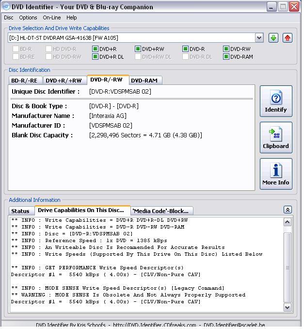Click the Manufacturer ID value VDSPMSAB 02

111,126
